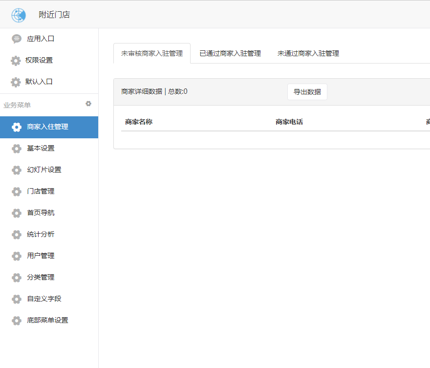430x368 pixels.
Task: Click the chat bubble icon beside 应用入口
Action: pos(17,39)
